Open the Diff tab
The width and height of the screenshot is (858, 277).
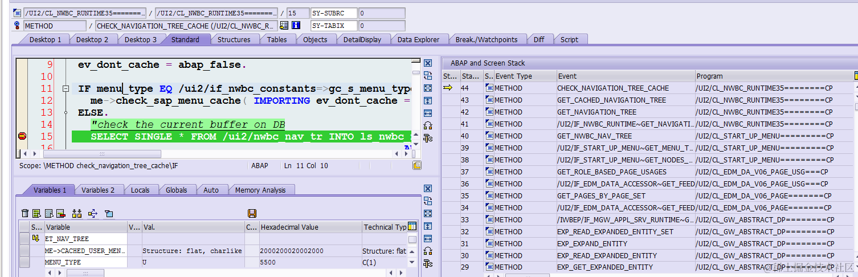click(539, 39)
